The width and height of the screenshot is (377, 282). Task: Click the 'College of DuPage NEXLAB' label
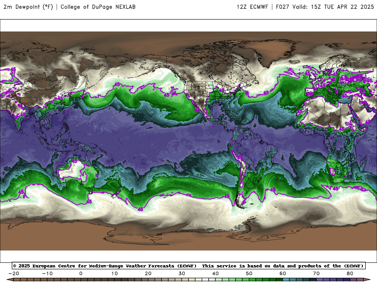coord(98,7)
